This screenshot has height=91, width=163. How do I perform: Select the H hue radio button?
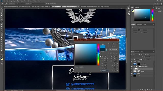[x=101, y=56]
